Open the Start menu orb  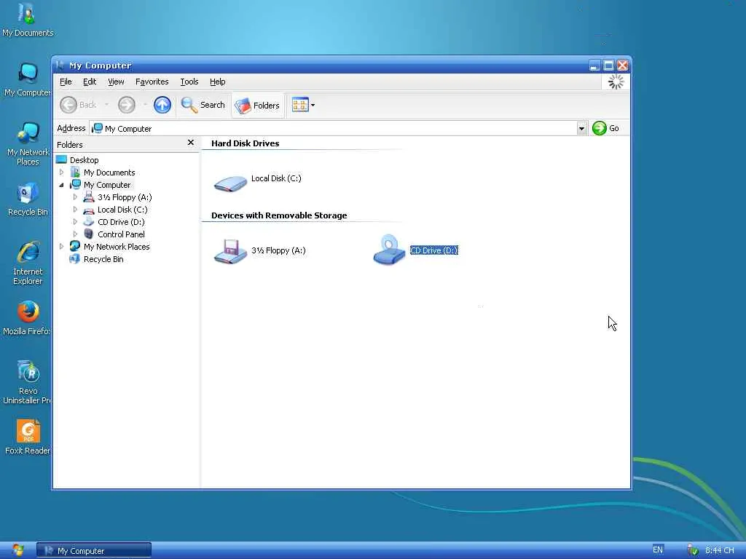pos(18,550)
